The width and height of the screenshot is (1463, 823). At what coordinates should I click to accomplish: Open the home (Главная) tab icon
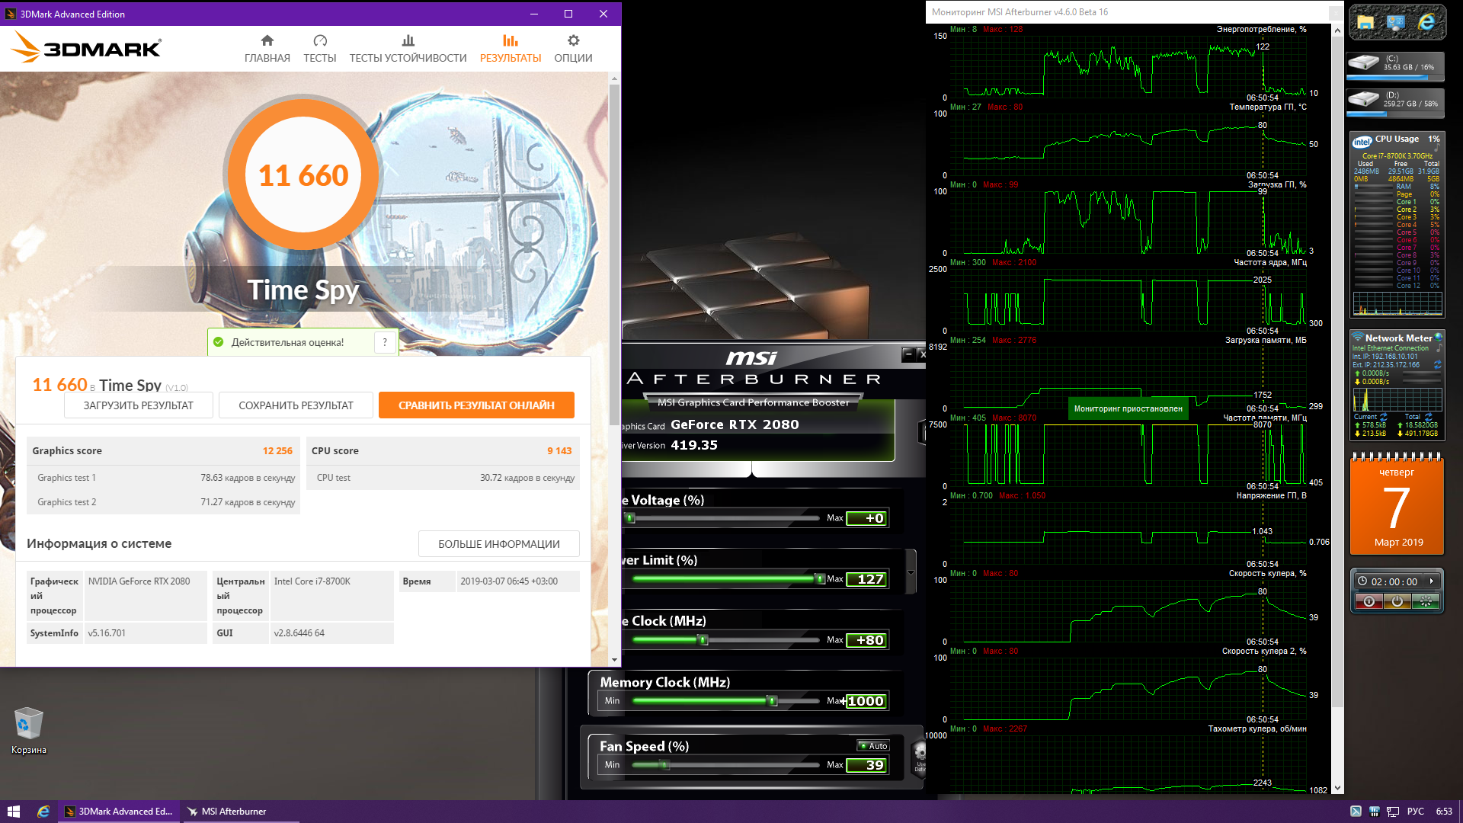coord(267,40)
